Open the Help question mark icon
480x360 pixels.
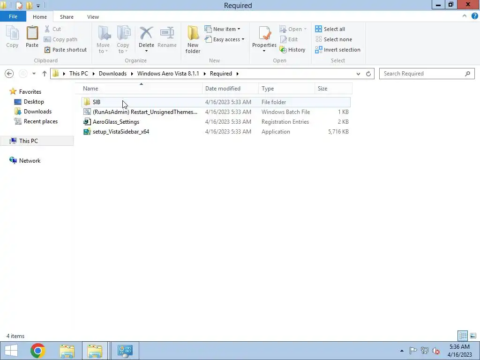click(474, 16)
